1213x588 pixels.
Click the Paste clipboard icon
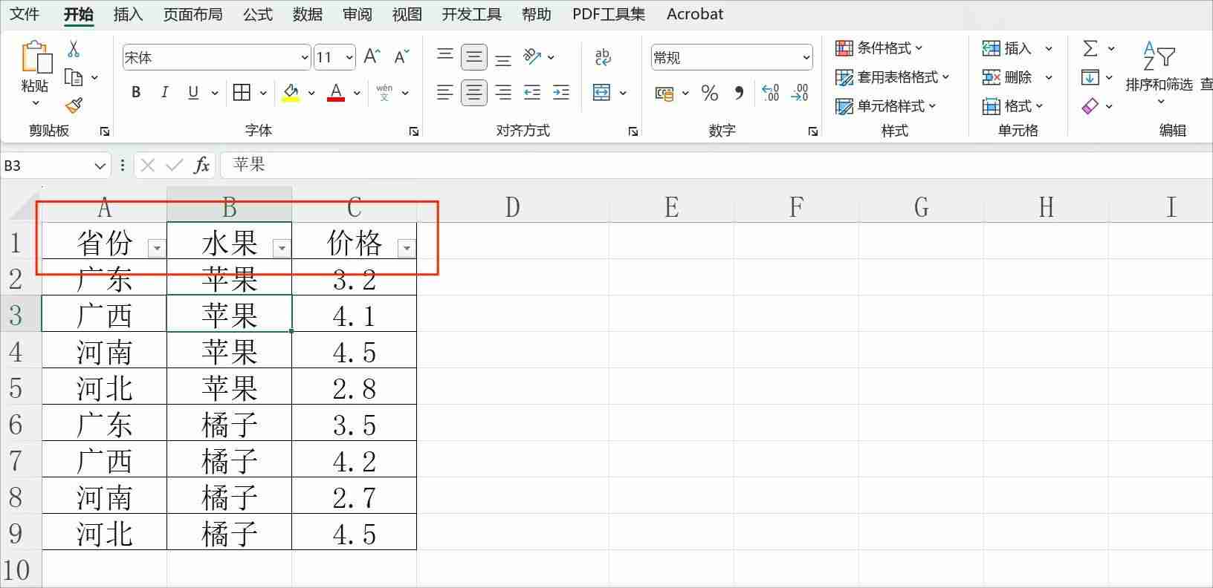[x=35, y=58]
